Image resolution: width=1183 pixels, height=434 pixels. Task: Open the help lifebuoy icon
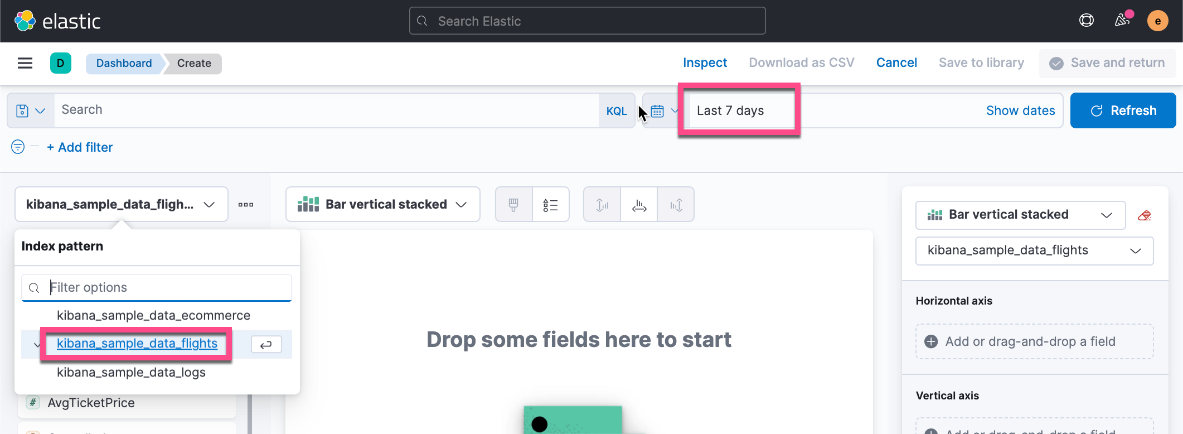click(1087, 21)
